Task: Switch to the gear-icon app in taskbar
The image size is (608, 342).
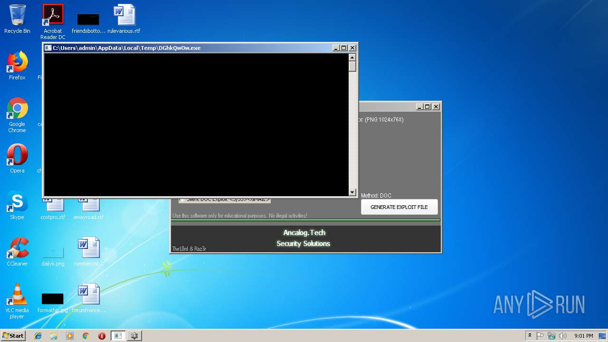Action: coord(134,336)
